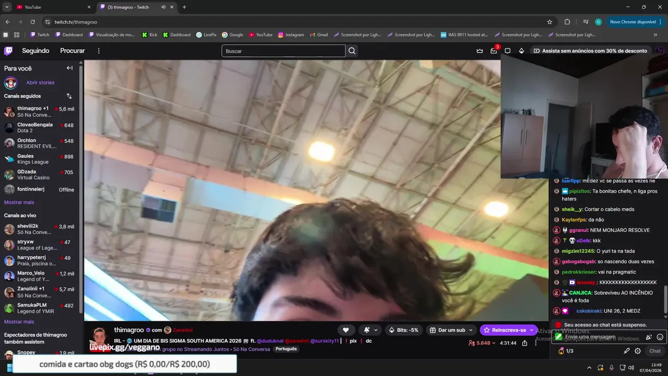Open Chrome media control icon

pyautogui.click(x=586, y=22)
